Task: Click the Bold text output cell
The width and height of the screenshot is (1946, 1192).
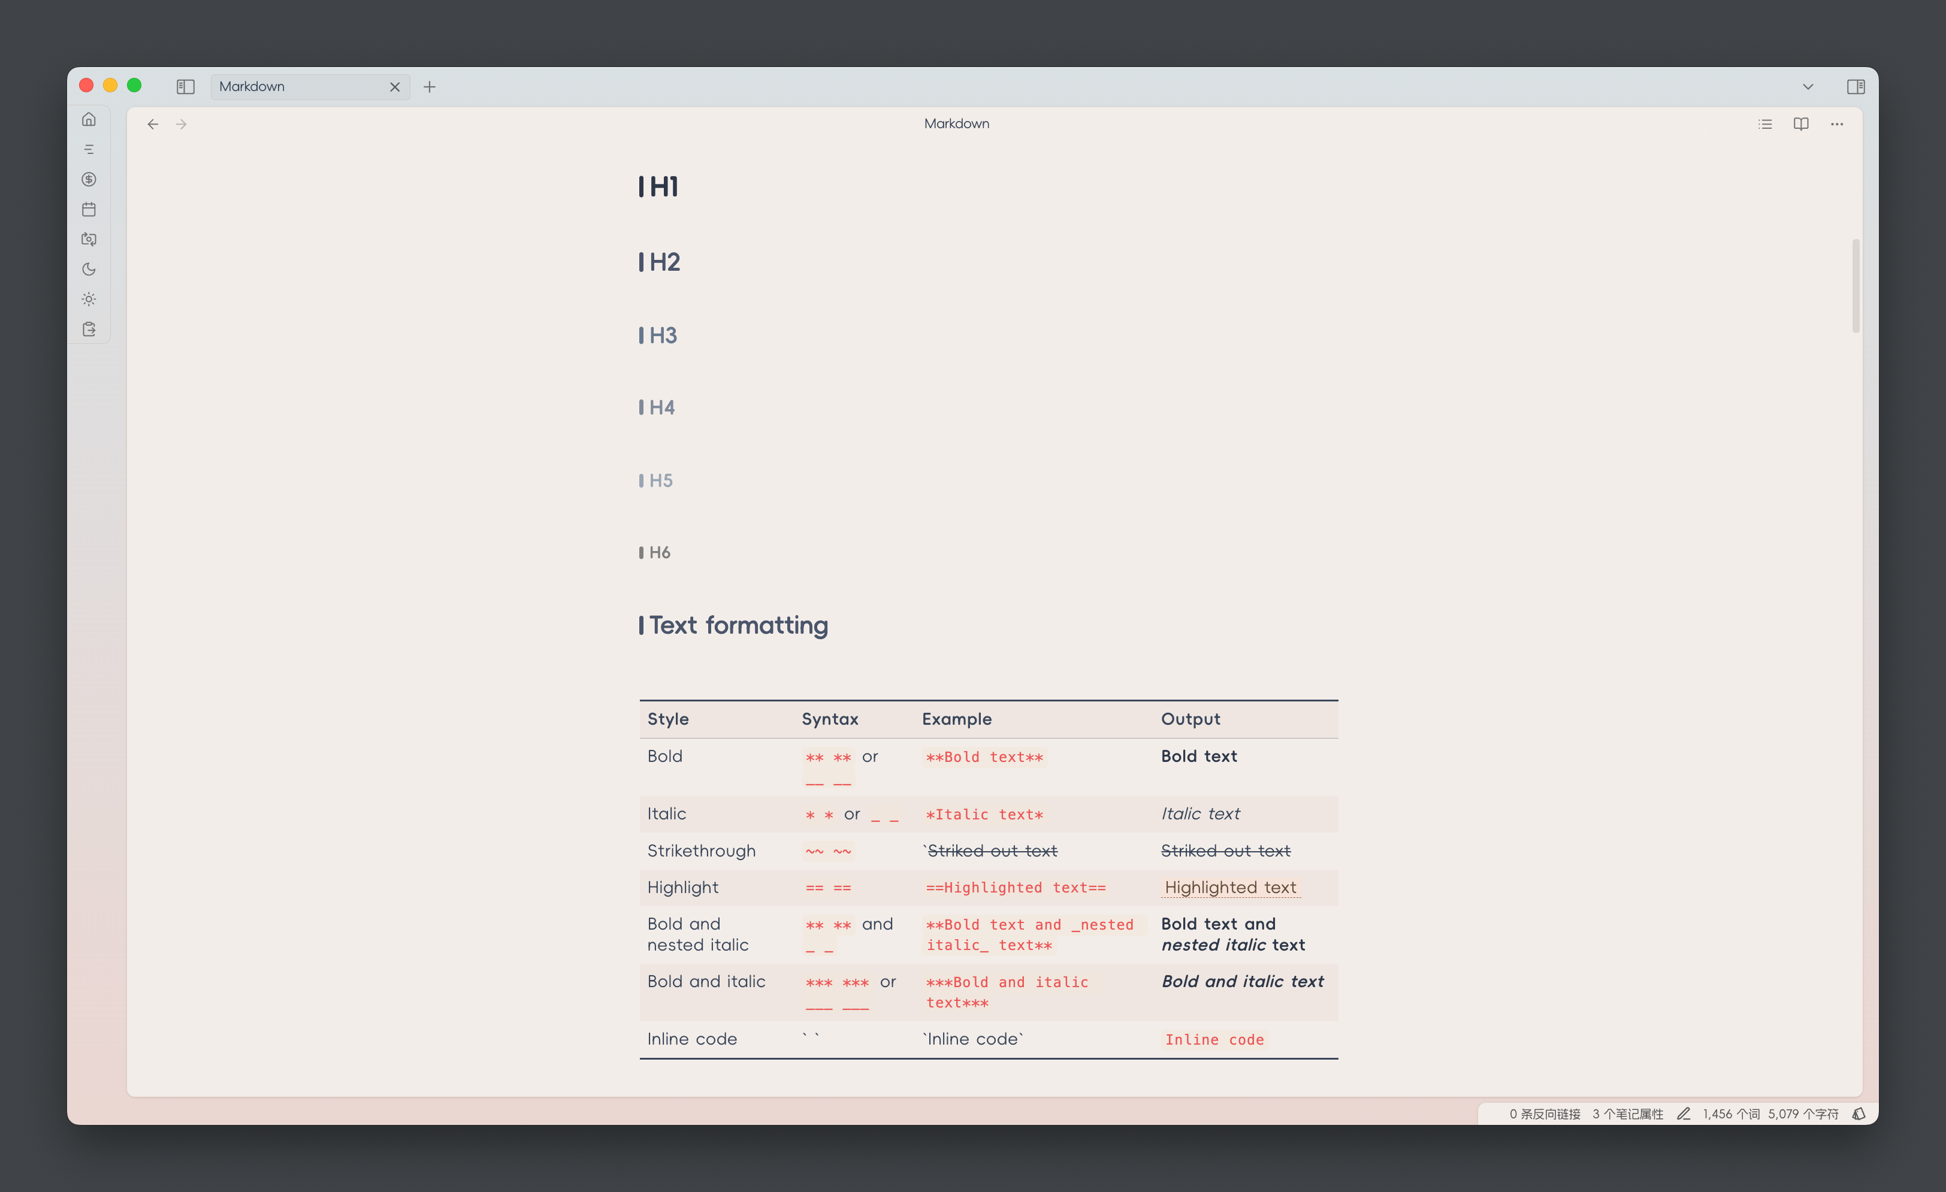Action: point(1199,757)
